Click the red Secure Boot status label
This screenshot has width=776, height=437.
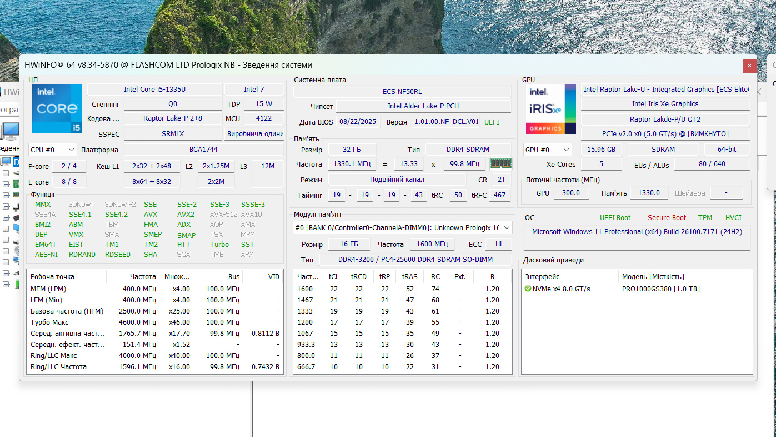(667, 218)
